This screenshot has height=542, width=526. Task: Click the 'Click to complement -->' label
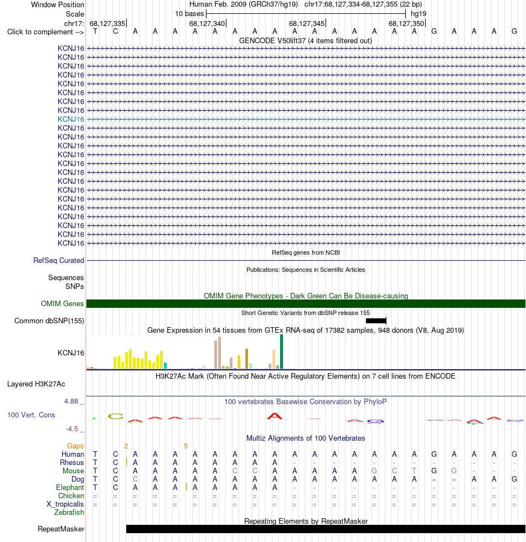tap(45, 32)
